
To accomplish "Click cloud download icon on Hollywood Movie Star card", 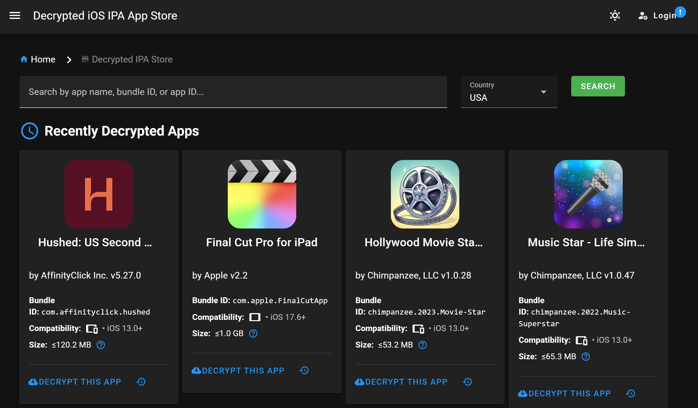I will pyautogui.click(x=359, y=382).
